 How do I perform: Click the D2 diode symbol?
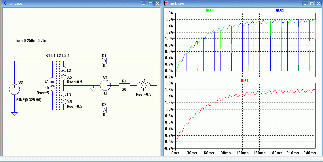[104, 110]
